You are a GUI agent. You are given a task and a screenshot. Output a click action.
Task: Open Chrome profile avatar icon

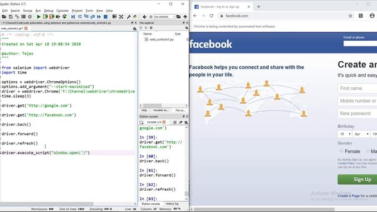coord(372,16)
